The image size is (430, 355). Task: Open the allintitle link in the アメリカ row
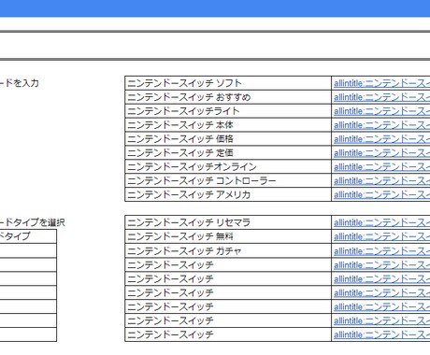pyautogui.click(x=381, y=195)
